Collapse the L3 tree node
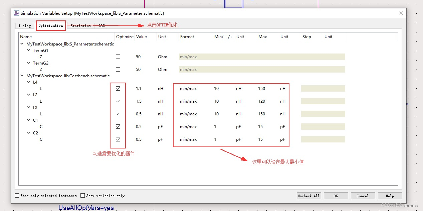This screenshot has height=211, width=423. click(29, 108)
